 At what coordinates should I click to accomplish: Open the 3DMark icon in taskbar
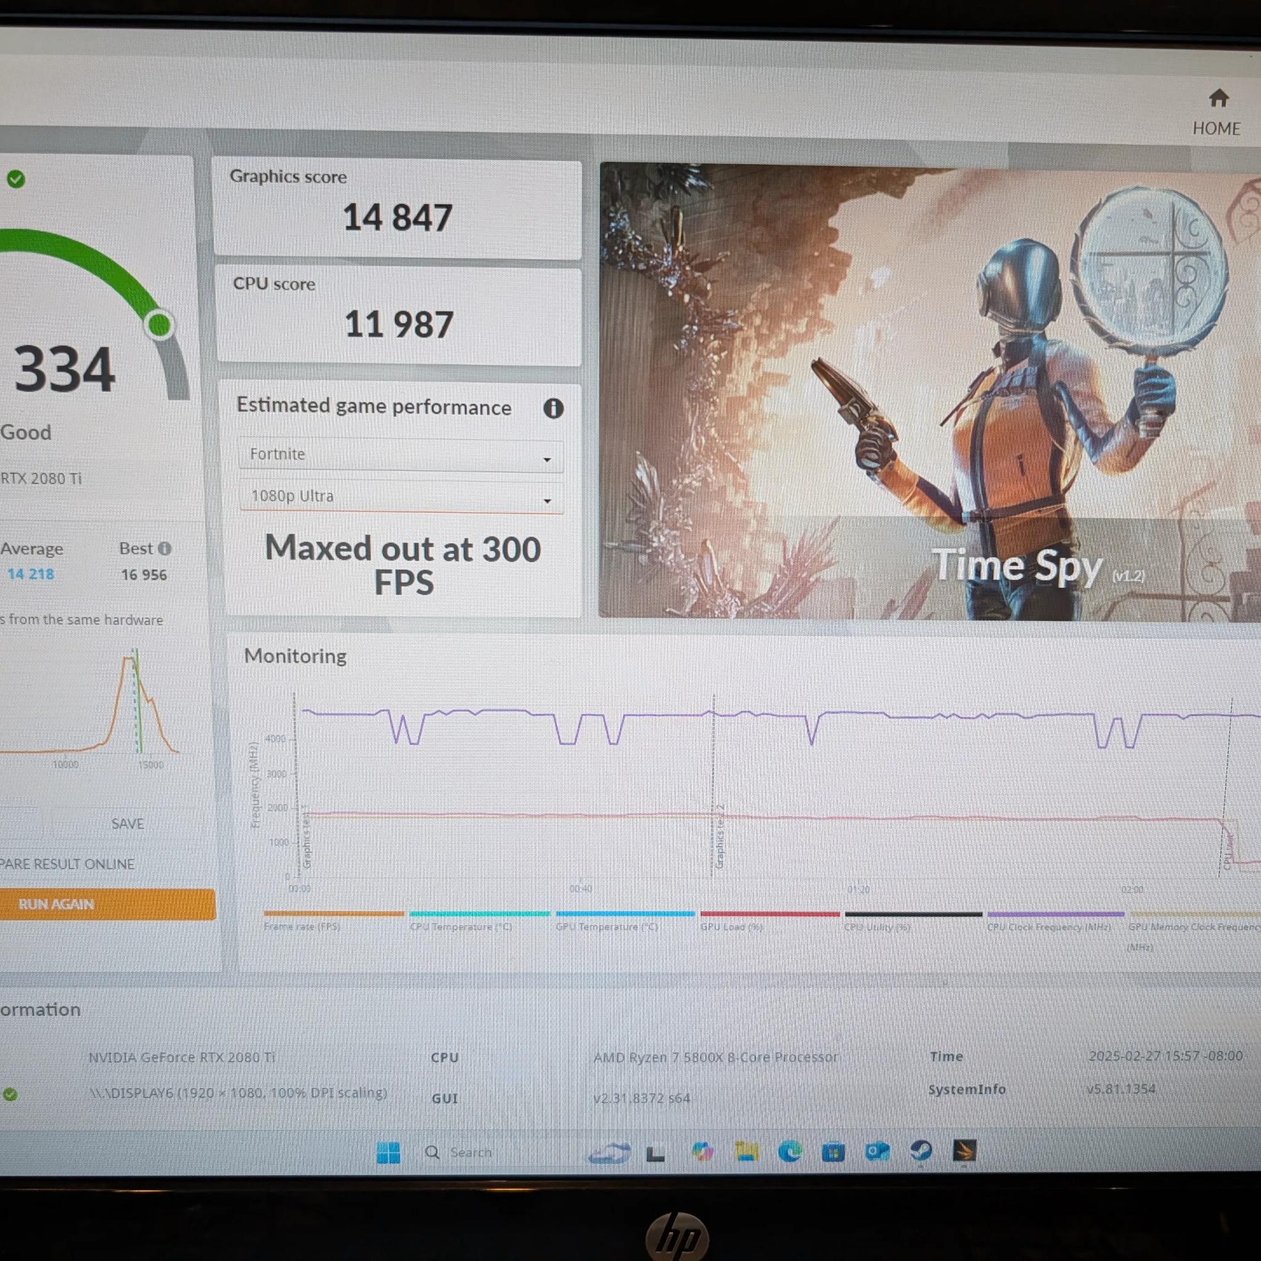(964, 1151)
